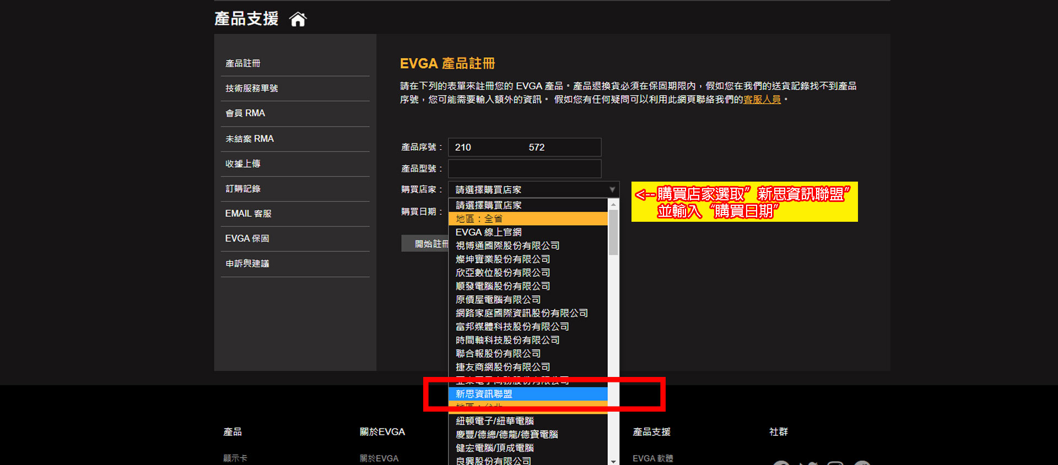Open 會員 RMA in the sidebar

(x=245, y=113)
